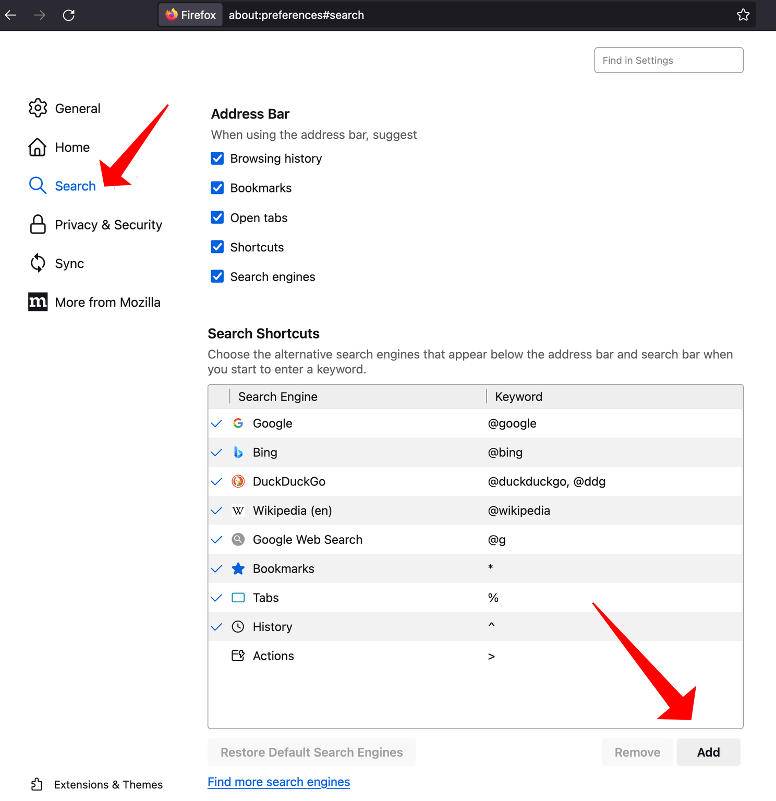
Task: Click the History clock icon in table
Action: click(x=238, y=626)
